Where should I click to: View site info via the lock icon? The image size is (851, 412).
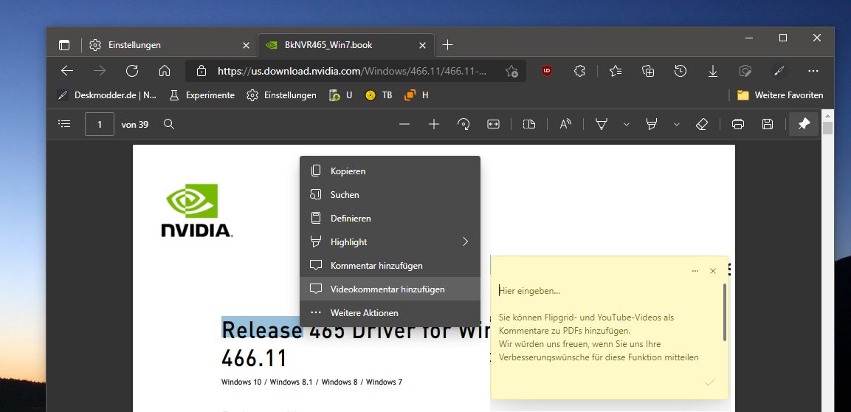201,71
